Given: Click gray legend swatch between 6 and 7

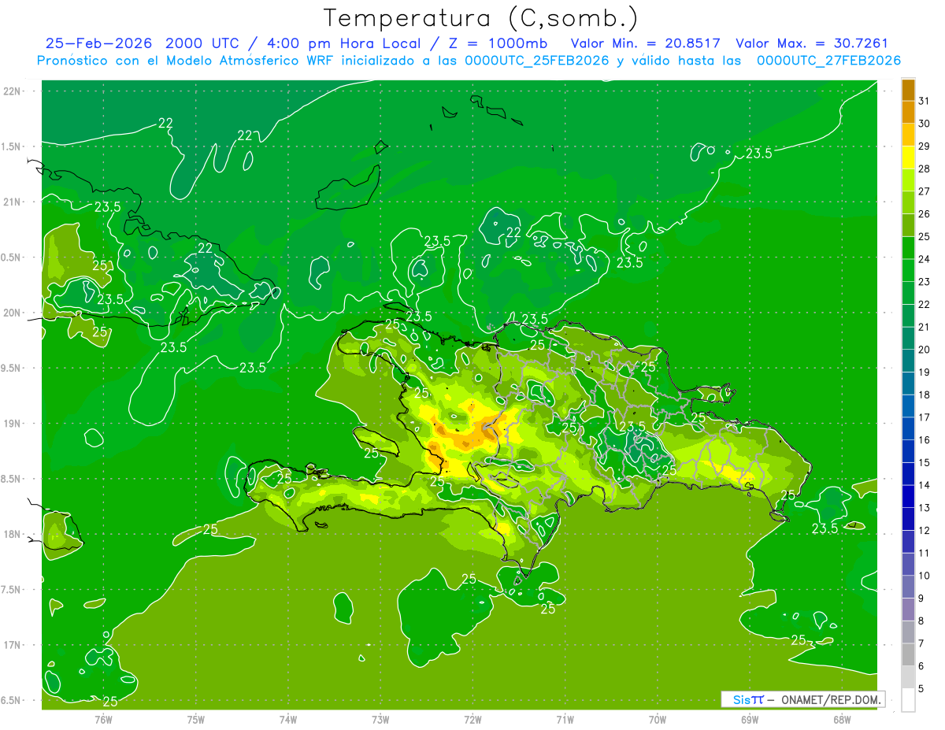Looking at the screenshot, I should click(x=908, y=655).
